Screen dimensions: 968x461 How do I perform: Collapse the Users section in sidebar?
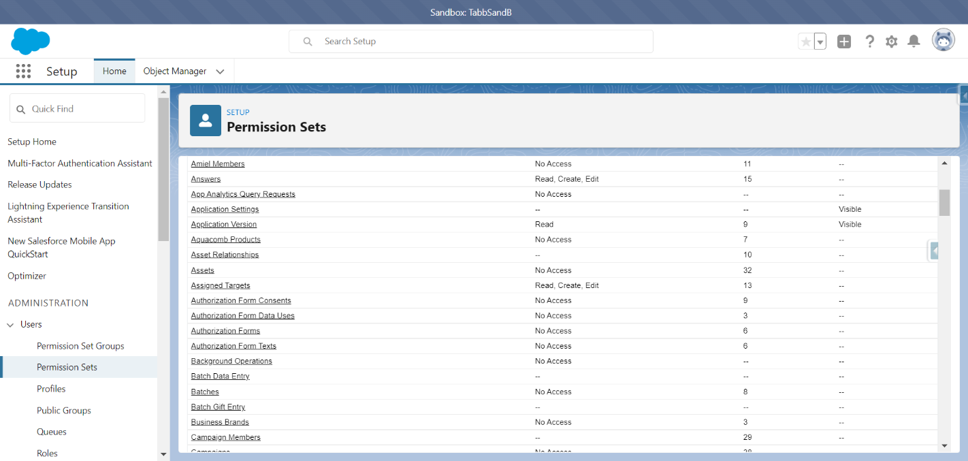11,325
